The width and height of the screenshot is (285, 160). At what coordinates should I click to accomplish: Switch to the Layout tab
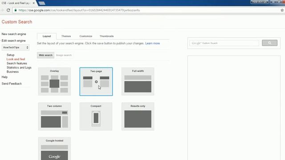point(47,36)
